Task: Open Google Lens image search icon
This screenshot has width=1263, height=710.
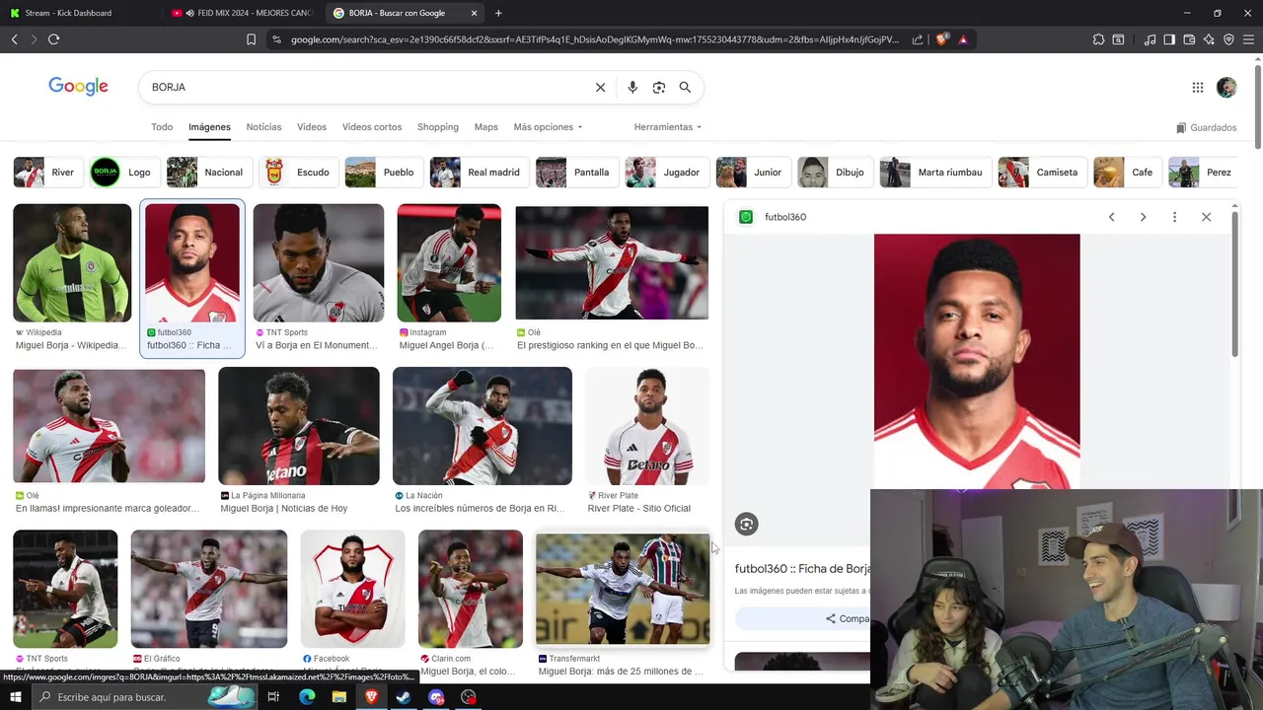Action: coord(659,87)
